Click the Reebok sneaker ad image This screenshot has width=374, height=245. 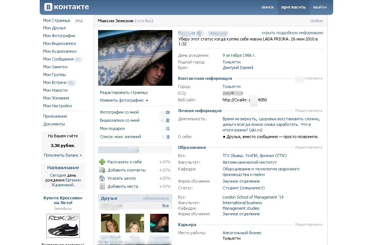pyautogui.click(x=63, y=225)
